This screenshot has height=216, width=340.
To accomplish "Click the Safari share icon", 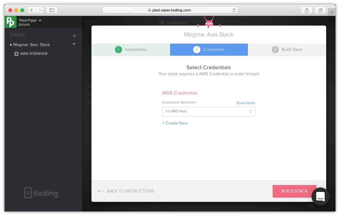I will [307, 10].
